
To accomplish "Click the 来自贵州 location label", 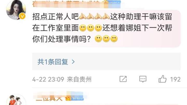I will [x=79, y=79].
